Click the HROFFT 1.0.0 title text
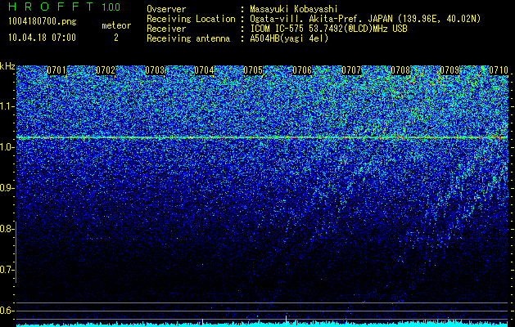 coord(65,7)
